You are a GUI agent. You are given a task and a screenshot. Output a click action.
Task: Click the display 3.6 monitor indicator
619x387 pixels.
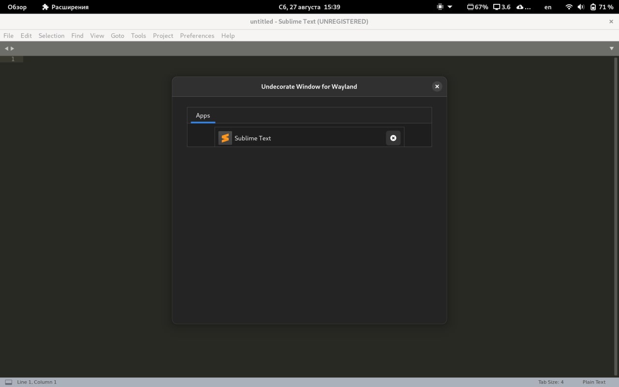pyautogui.click(x=501, y=7)
